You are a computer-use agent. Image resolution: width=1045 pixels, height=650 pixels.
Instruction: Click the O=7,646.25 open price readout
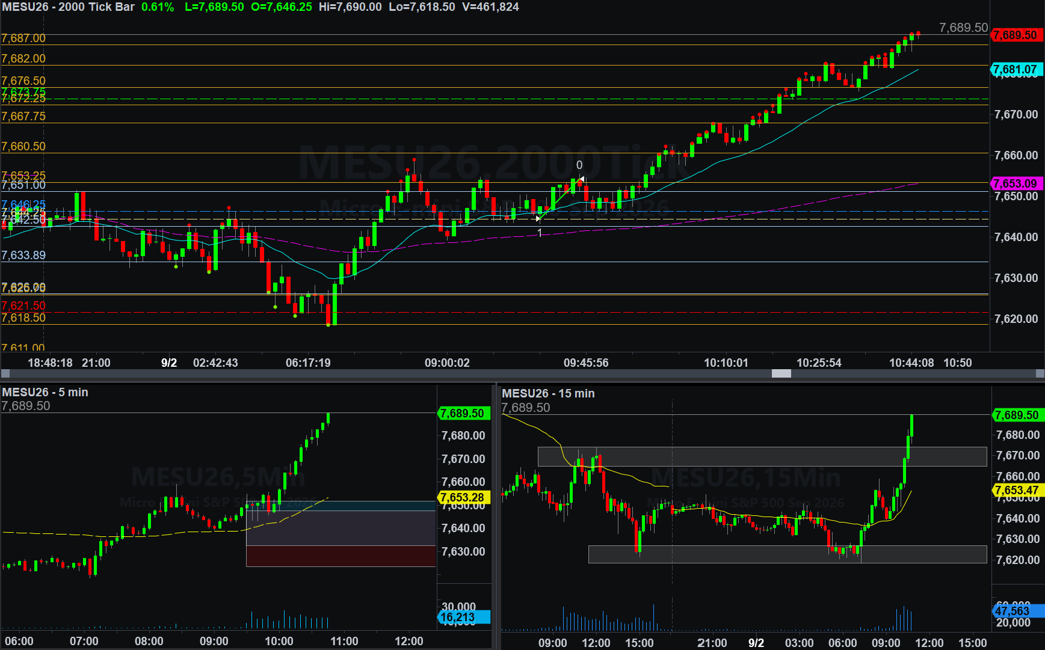point(282,7)
